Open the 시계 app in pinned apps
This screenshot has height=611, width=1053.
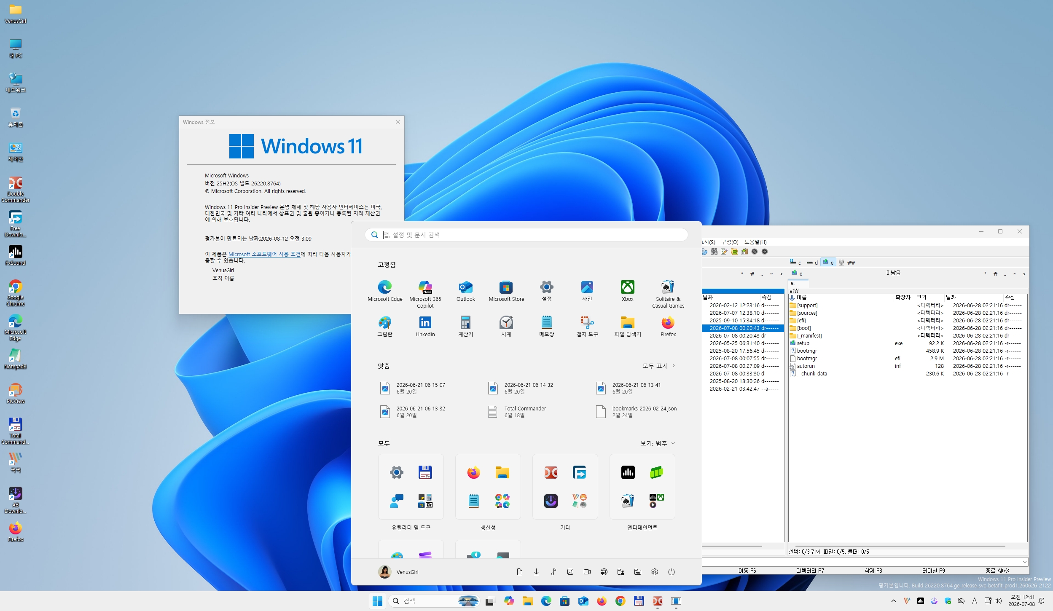(506, 327)
